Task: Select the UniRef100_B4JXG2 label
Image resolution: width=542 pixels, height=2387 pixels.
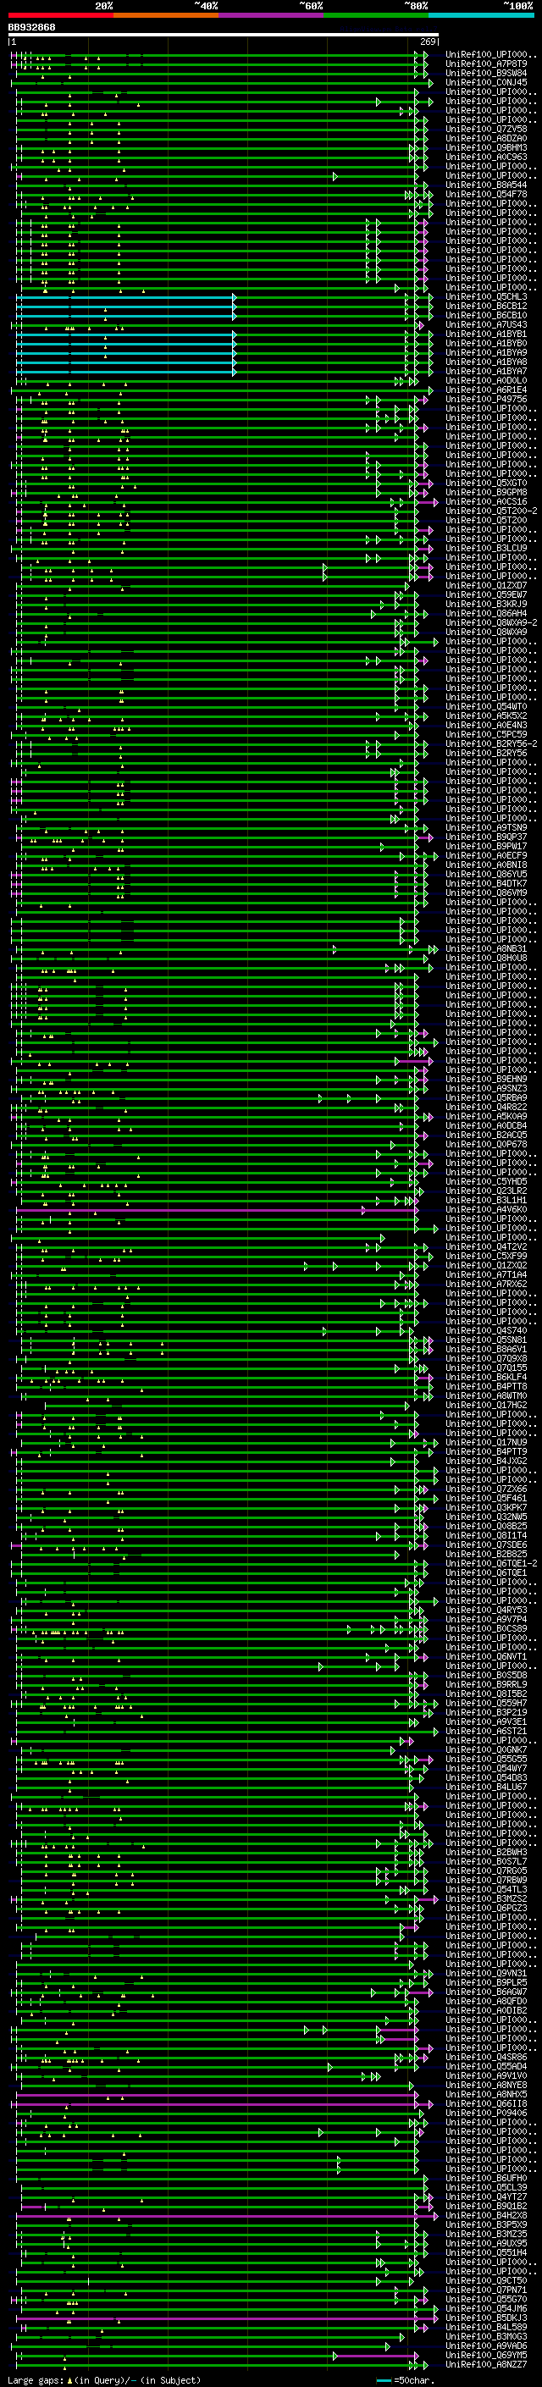Action: coord(486,1461)
